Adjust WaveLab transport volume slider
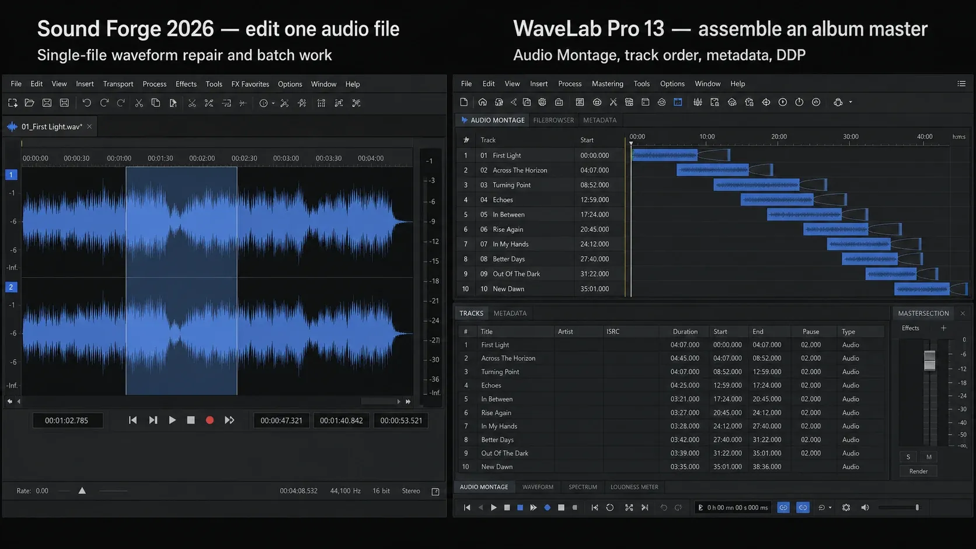 [x=917, y=508]
